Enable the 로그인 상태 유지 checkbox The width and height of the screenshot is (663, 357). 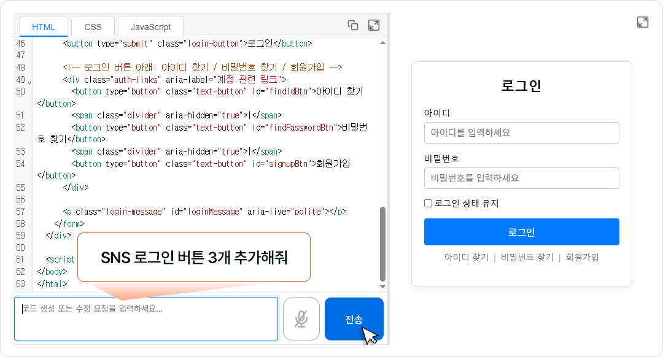coord(428,204)
